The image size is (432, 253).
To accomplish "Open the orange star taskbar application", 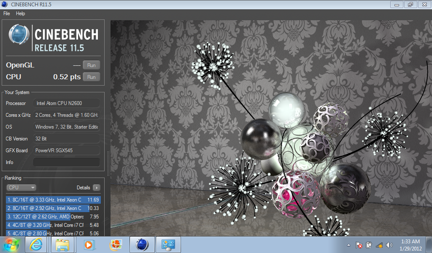I will tap(116, 245).
